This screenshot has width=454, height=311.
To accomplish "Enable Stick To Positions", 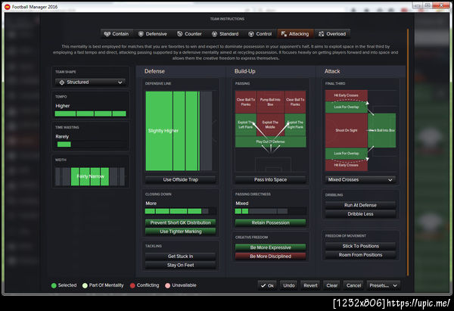I will 360,246.
